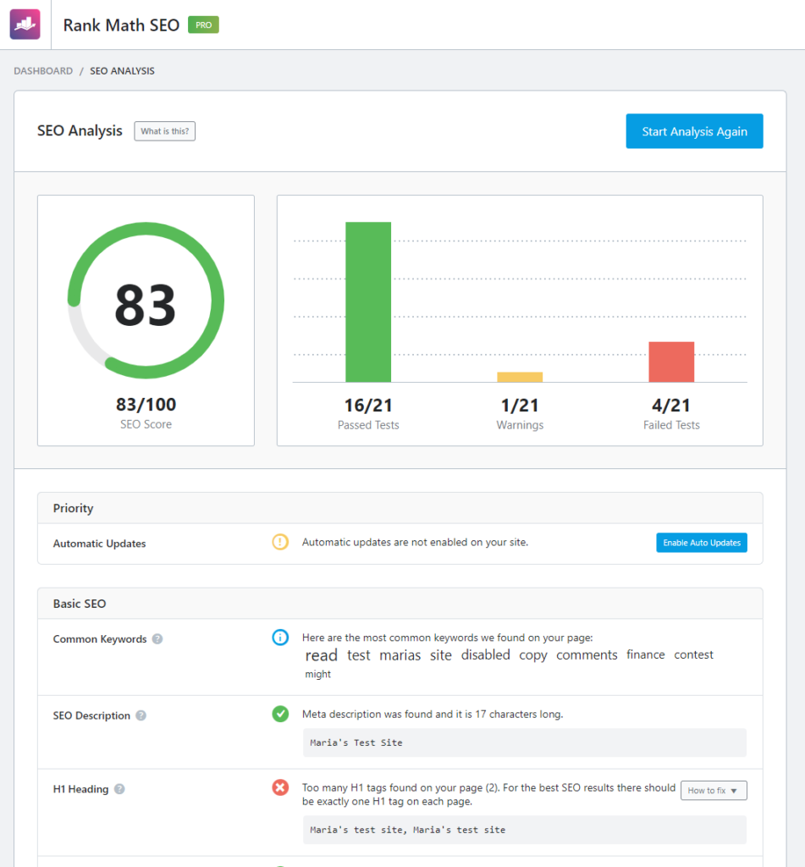Open the Common Keywords help icon
805x867 pixels.
coord(157,639)
